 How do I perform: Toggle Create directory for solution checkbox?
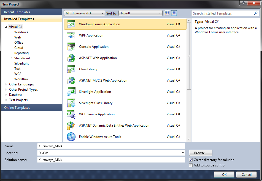pyautogui.click(x=191, y=160)
